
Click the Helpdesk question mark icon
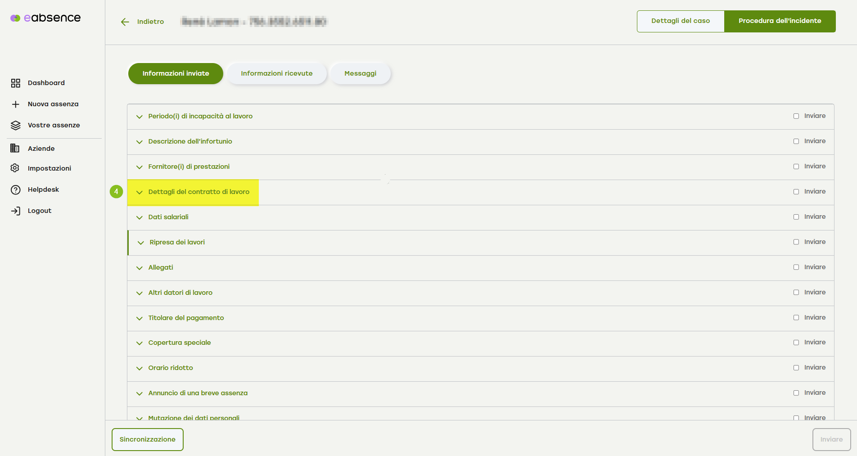(x=16, y=190)
